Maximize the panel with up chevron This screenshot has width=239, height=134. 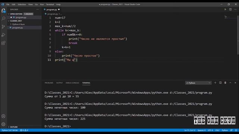tap(230, 83)
